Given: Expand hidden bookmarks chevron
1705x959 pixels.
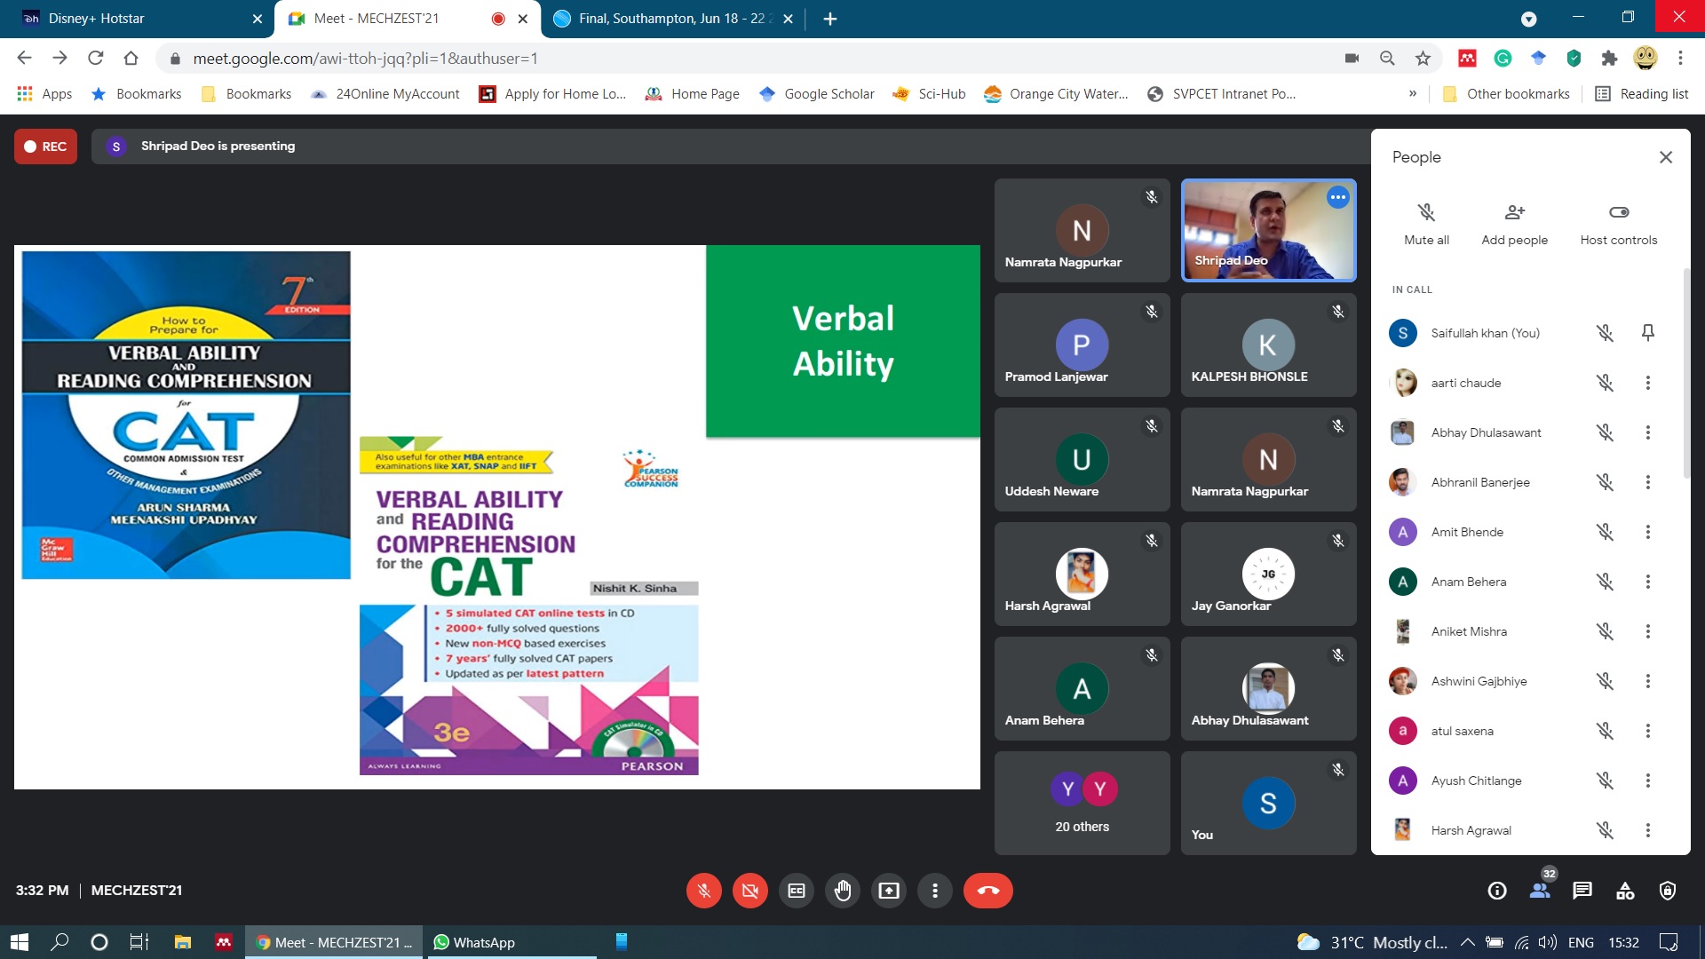Looking at the screenshot, I should [1413, 94].
